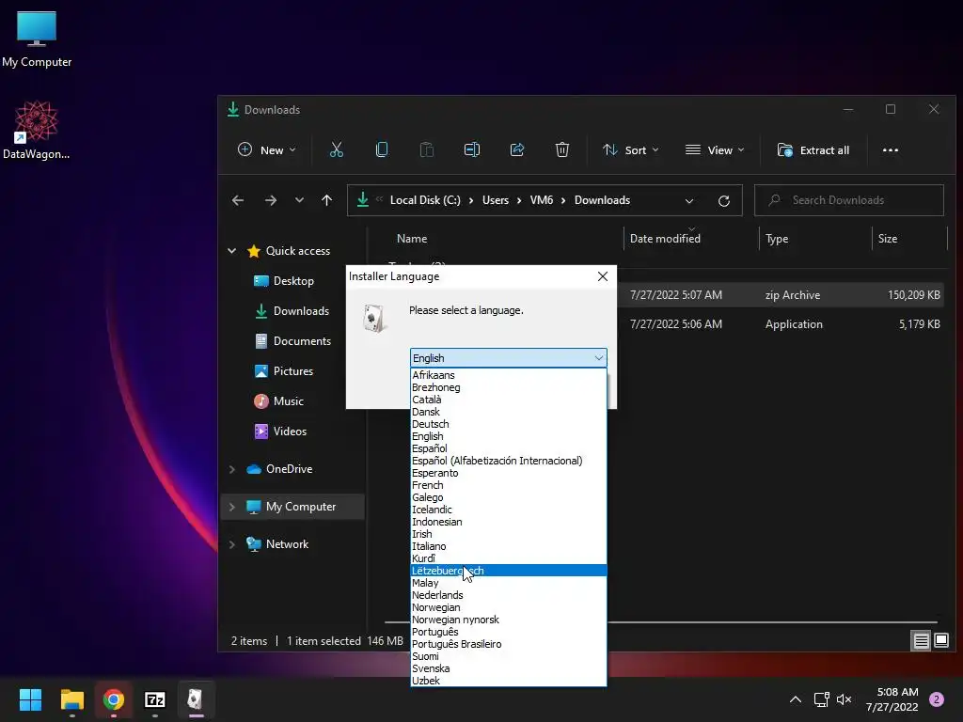Select Norwegian nynorsk option
This screenshot has width=963, height=722.
tap(509, 620)
